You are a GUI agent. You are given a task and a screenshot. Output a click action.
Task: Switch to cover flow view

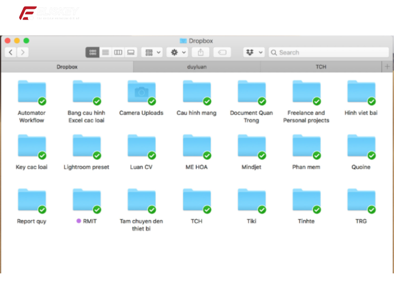pyautogui.click(x=131, y=52)
